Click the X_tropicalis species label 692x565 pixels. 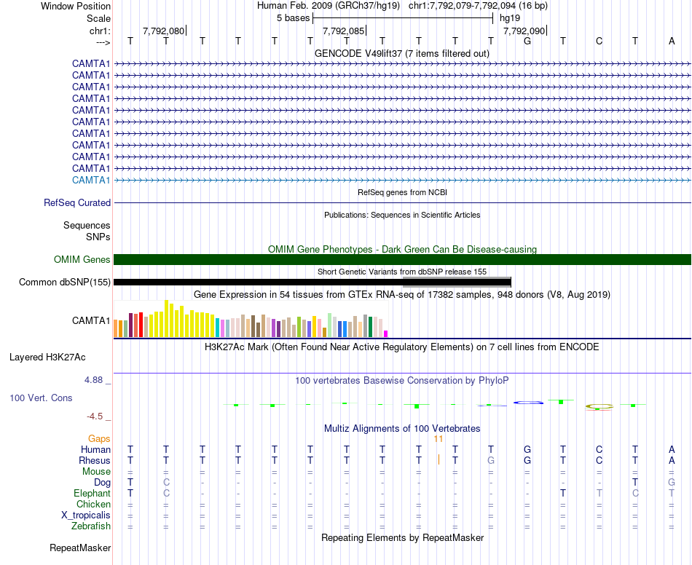tap(86, 515)
